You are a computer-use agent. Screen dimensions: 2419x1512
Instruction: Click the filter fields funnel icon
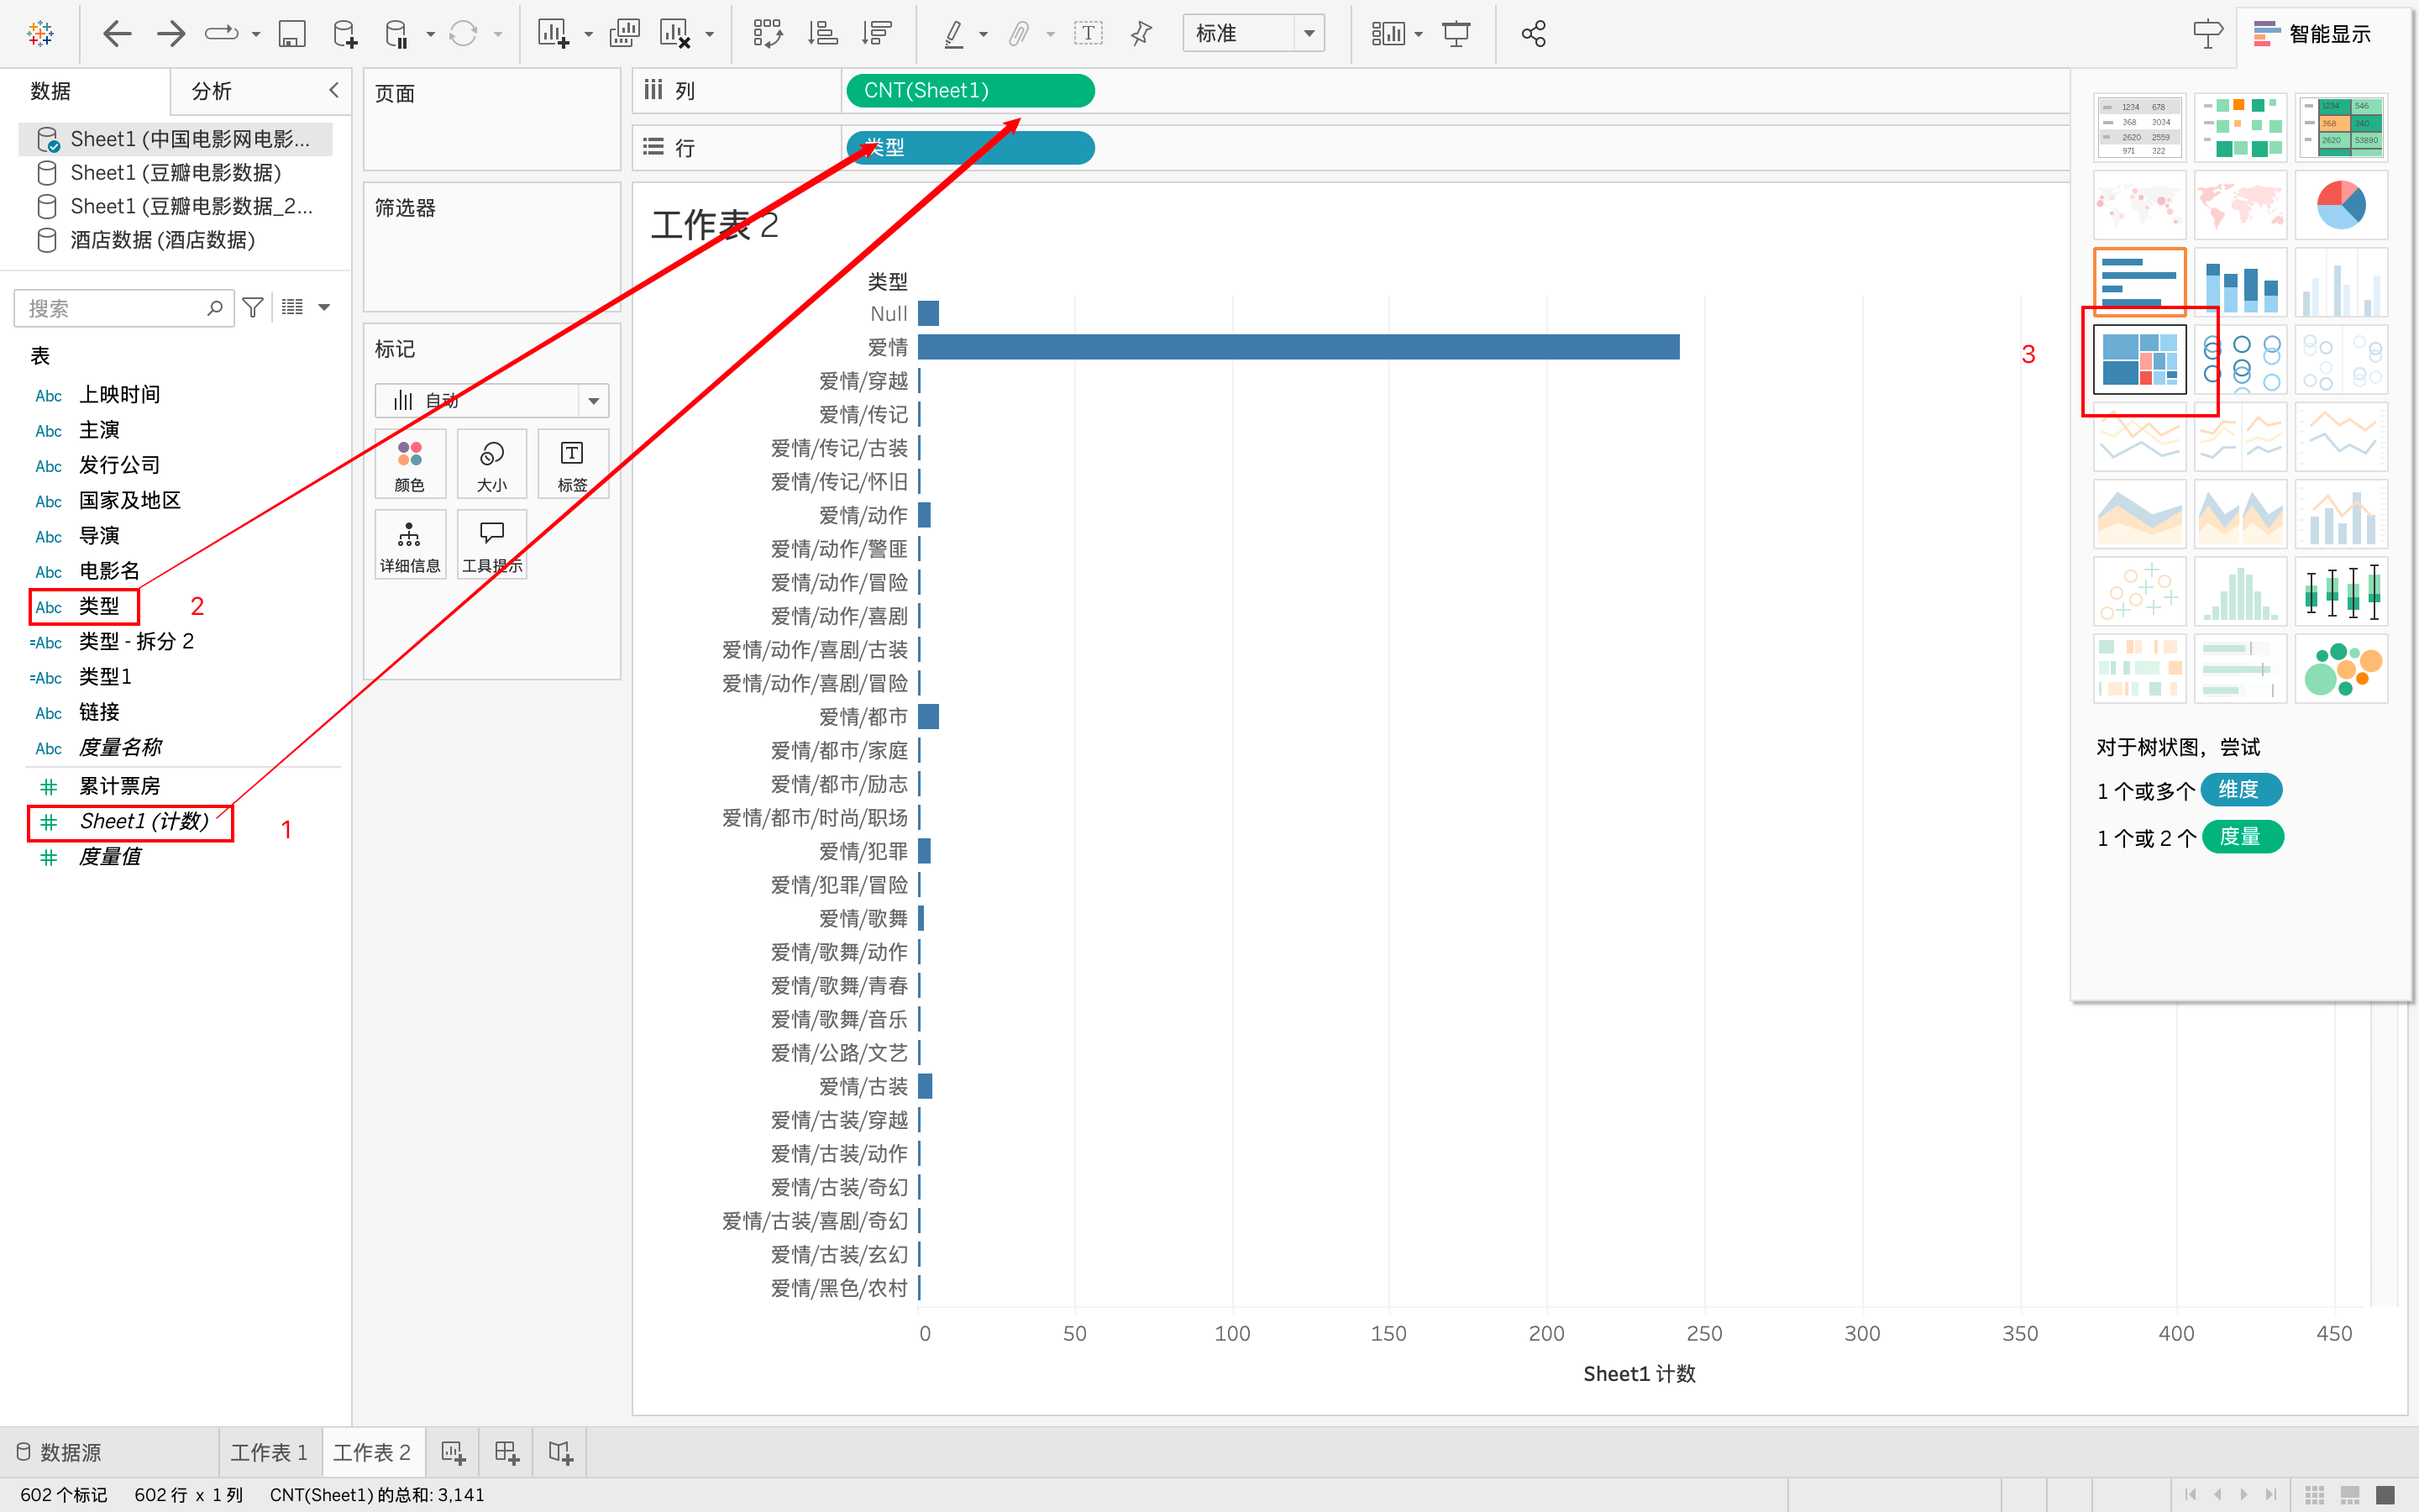pos(253,308)
